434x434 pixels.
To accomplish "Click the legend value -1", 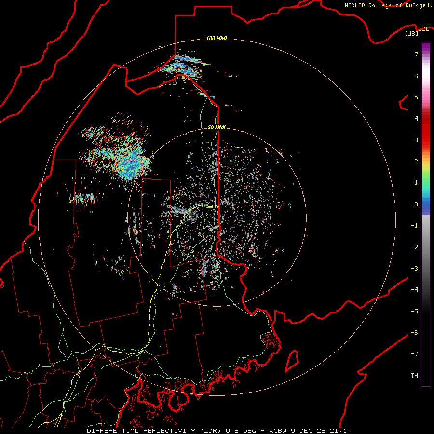I will click(414, 226).
